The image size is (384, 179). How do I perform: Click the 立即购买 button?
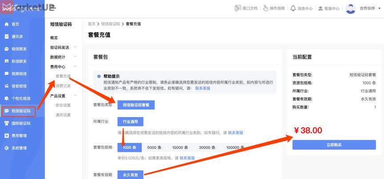pyautogui.click(x=334, y=145)
